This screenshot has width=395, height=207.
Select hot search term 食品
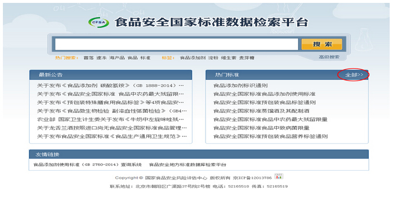click(132, 58)
